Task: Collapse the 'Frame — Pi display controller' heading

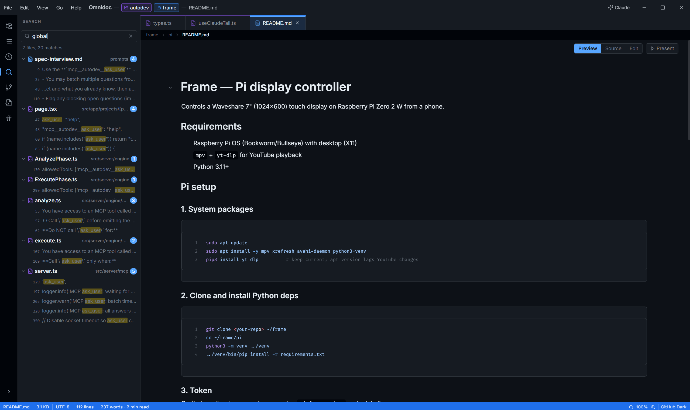Action: (x=170, y=88)
